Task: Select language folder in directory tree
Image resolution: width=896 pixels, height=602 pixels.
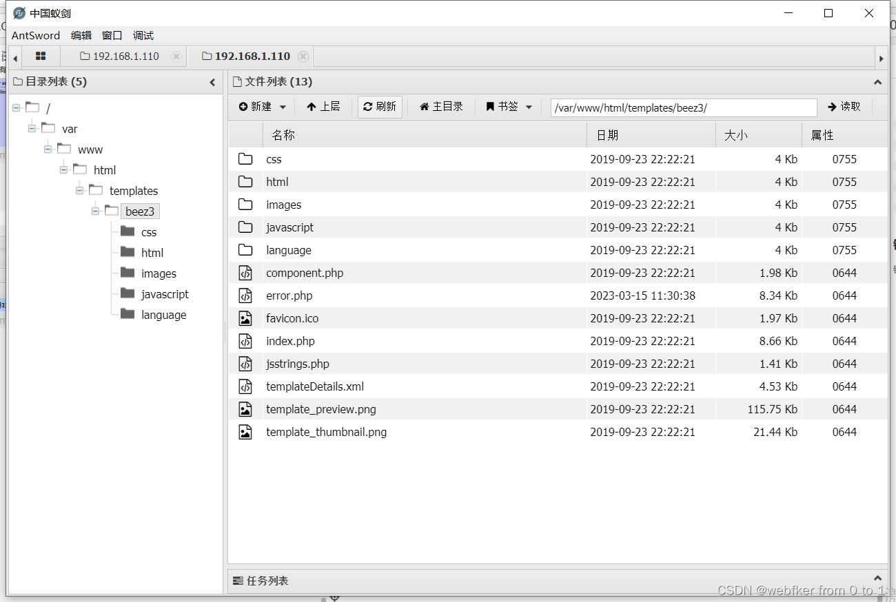Action: (x=163, y=315)
